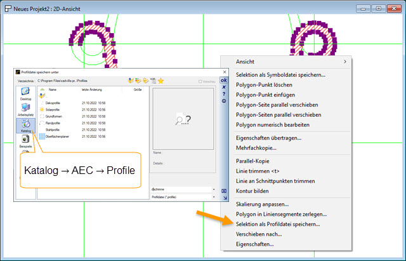This screenshot has height=261, width=406.
Task: Select Arbeitsplatz in the places sidebar
Action: [x=25, y=110]
